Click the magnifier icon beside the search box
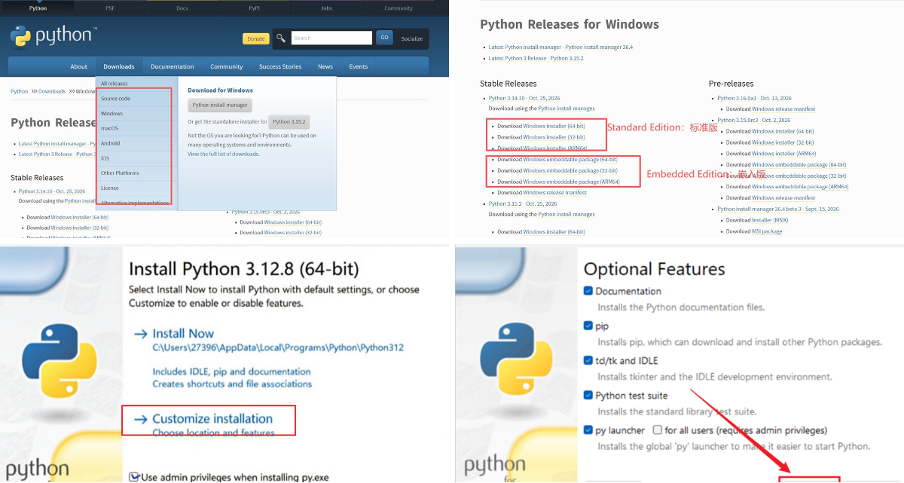 pos(281,38)
